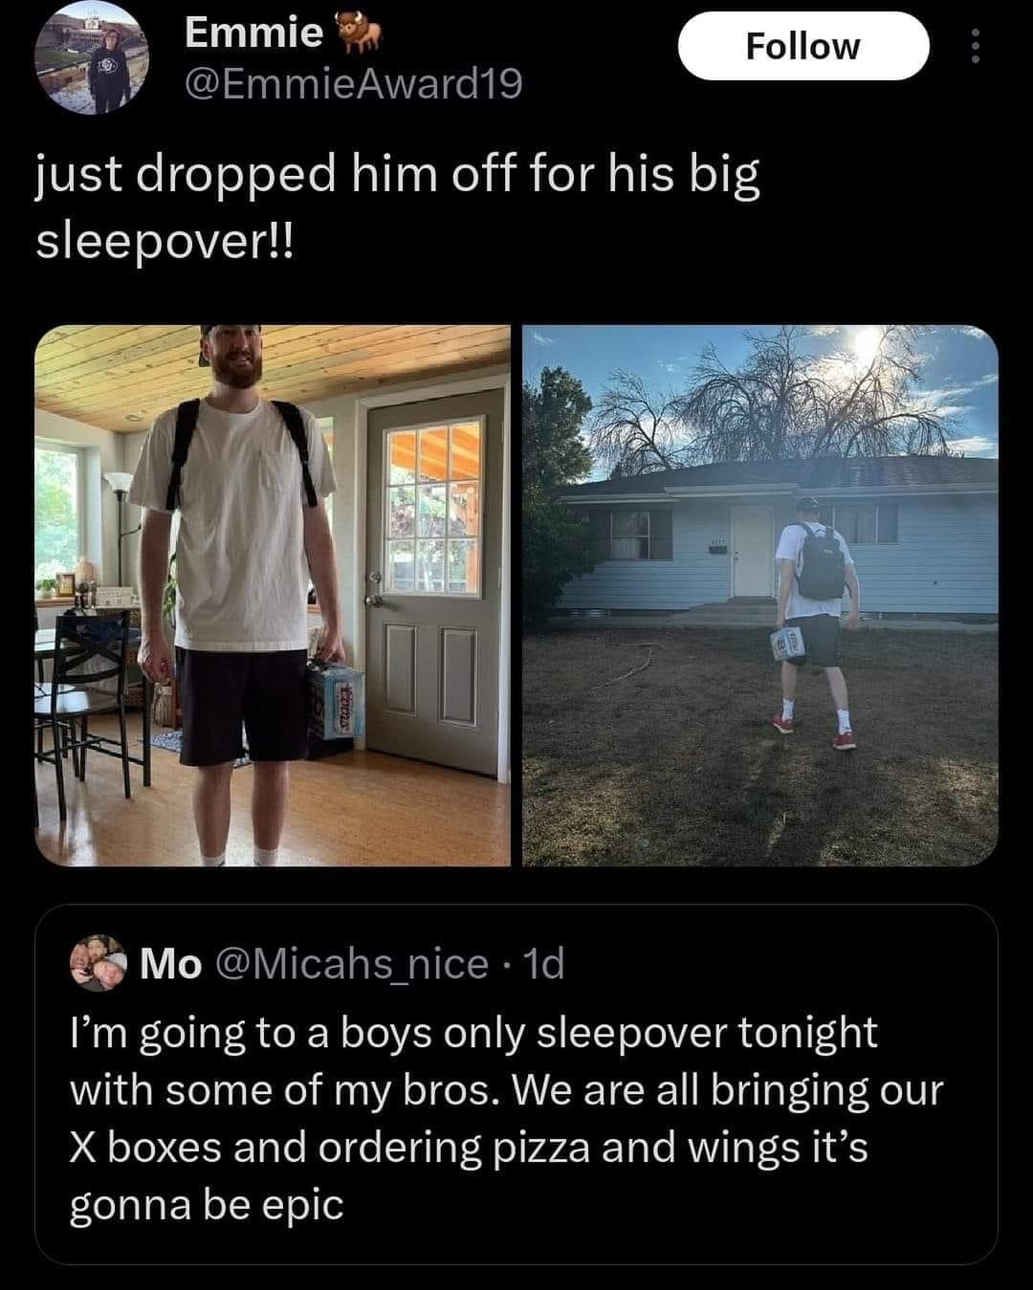Click the 'gonna be epic' line in quote
The image size is (1033, 1290).
coord(206,1205)
